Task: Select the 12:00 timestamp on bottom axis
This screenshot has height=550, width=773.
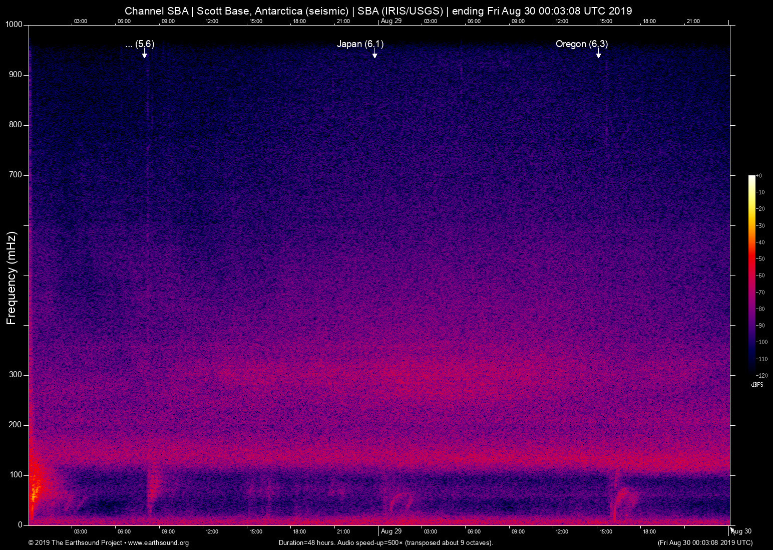Action: pos(212,531)
